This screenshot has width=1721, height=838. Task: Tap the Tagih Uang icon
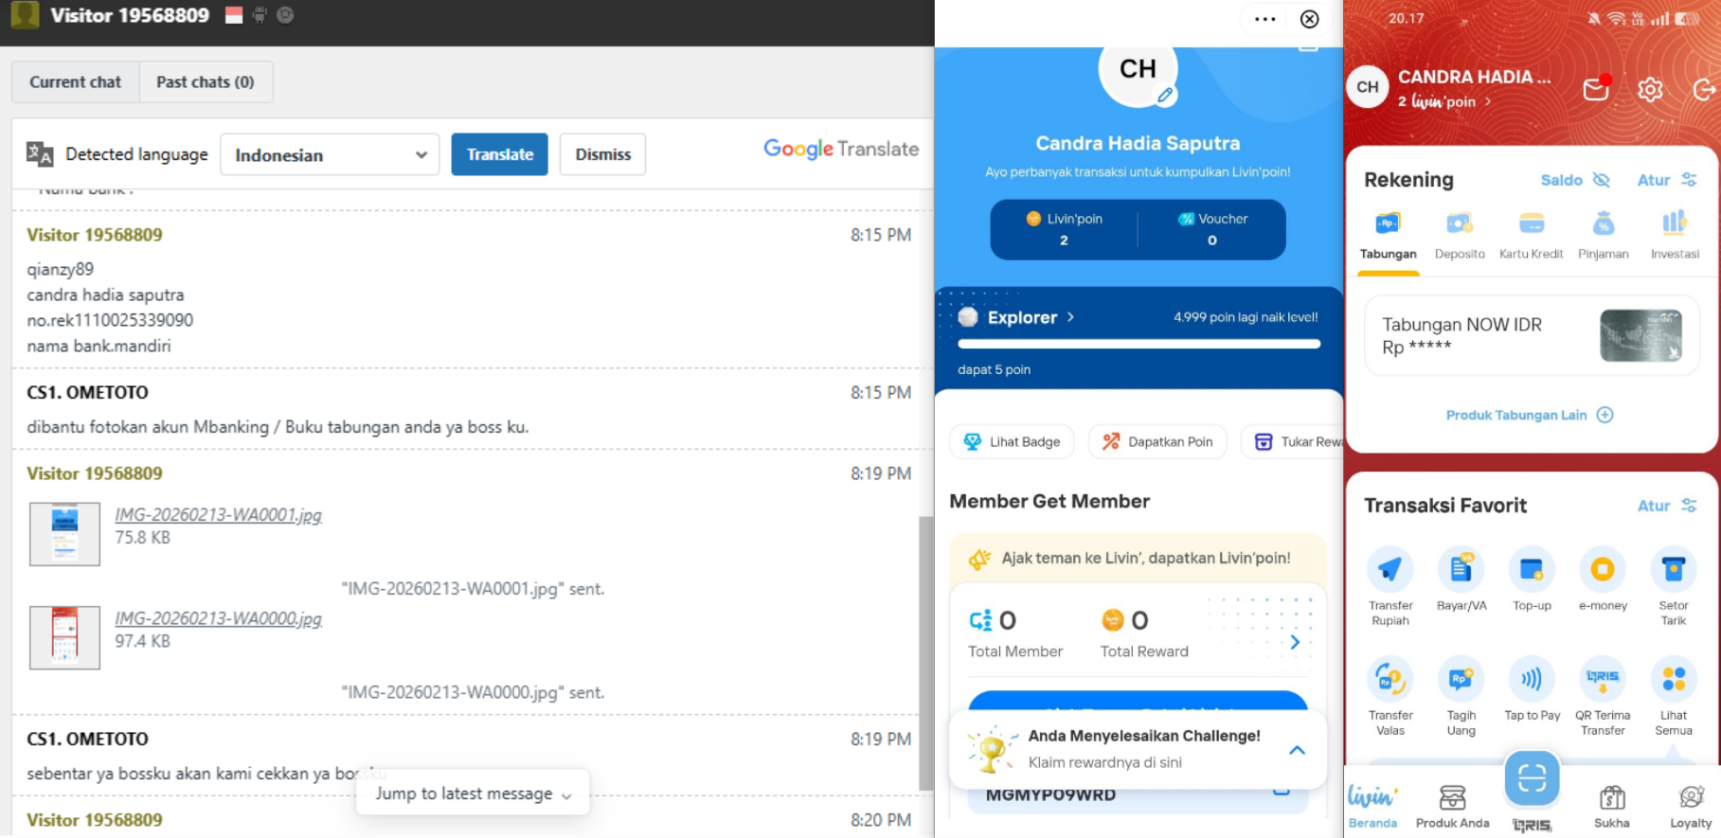(1461, 679)
